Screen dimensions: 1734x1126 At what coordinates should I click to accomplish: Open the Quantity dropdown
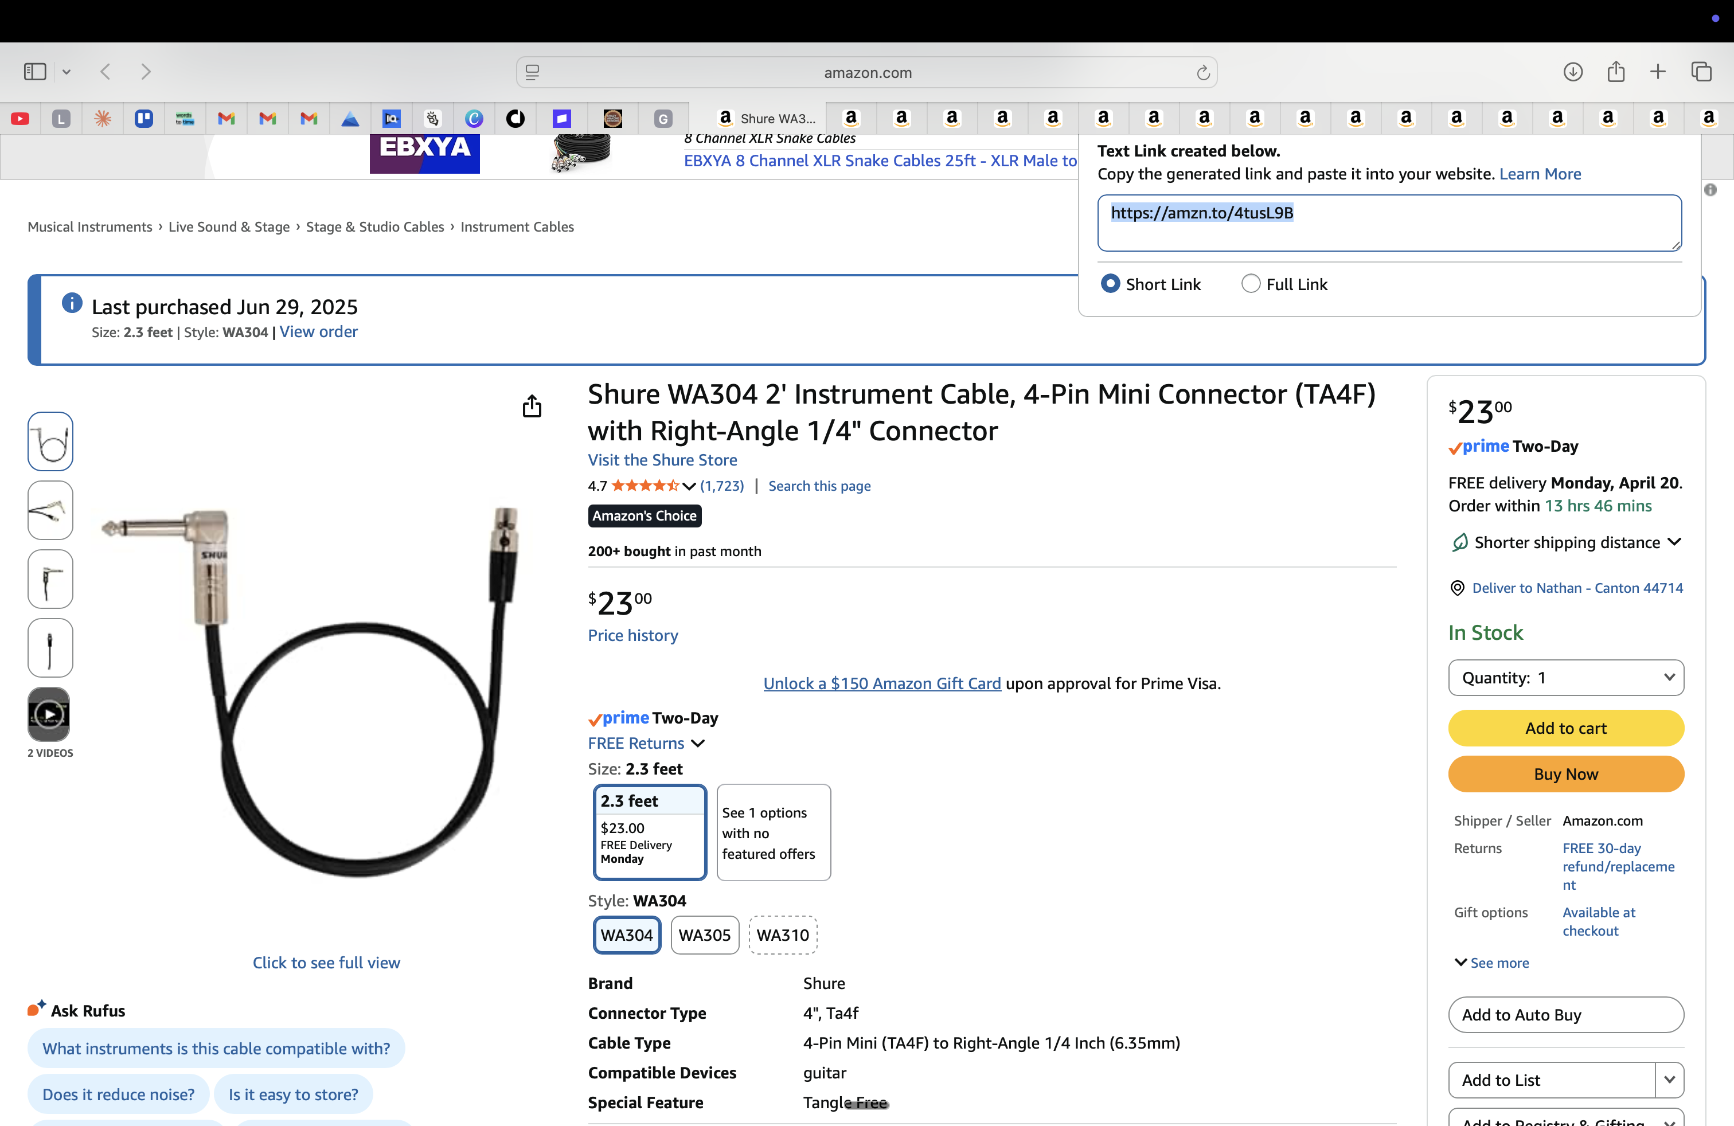pyautogui.click(x=1565, y=678)
